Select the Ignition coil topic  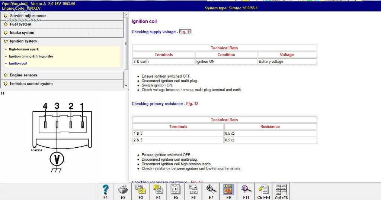(x=18, y=63)
